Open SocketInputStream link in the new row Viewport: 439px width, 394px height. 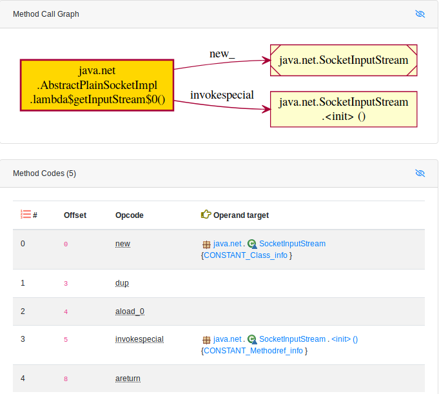coord(292,244)
